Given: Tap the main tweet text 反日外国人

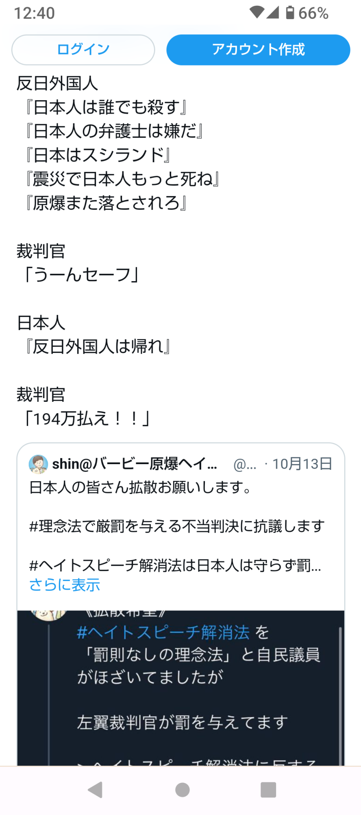Looking at the screenshot, I should 57,84.
